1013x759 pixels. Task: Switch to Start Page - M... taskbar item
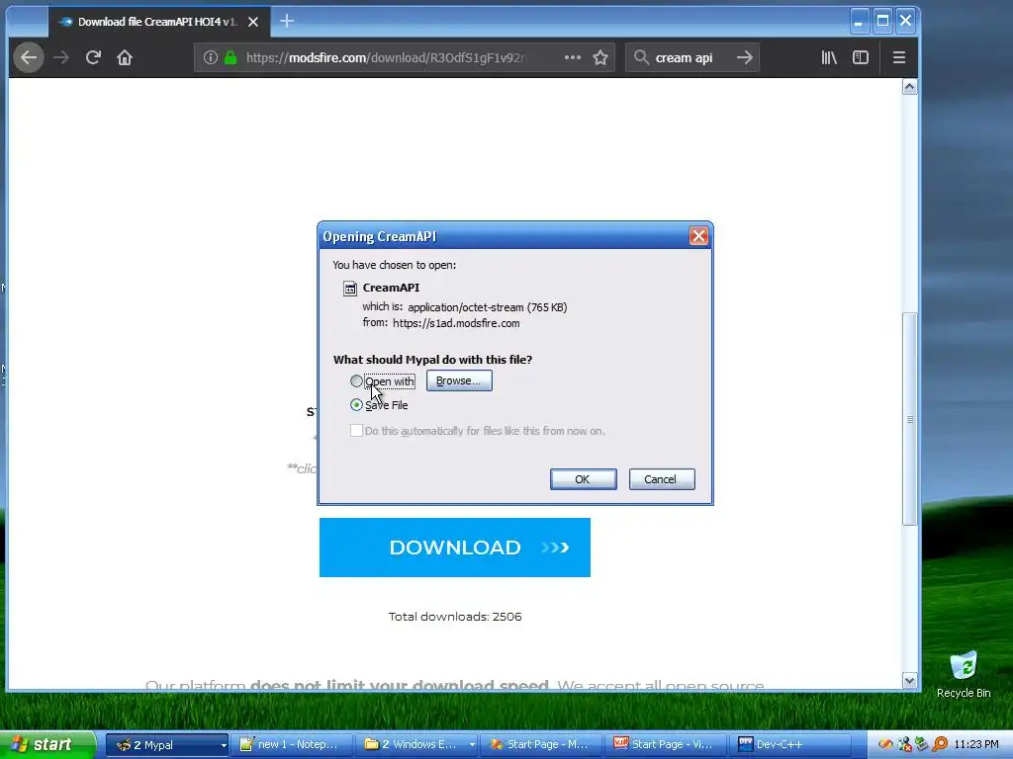543,745
